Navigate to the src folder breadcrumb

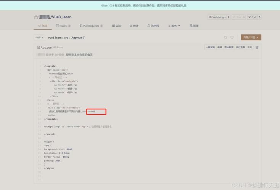66,38
